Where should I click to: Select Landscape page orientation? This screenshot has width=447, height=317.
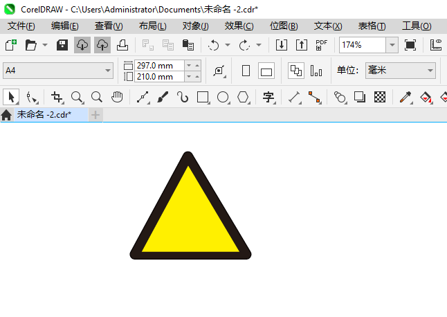pyautogui.click(x=266, y=71)
